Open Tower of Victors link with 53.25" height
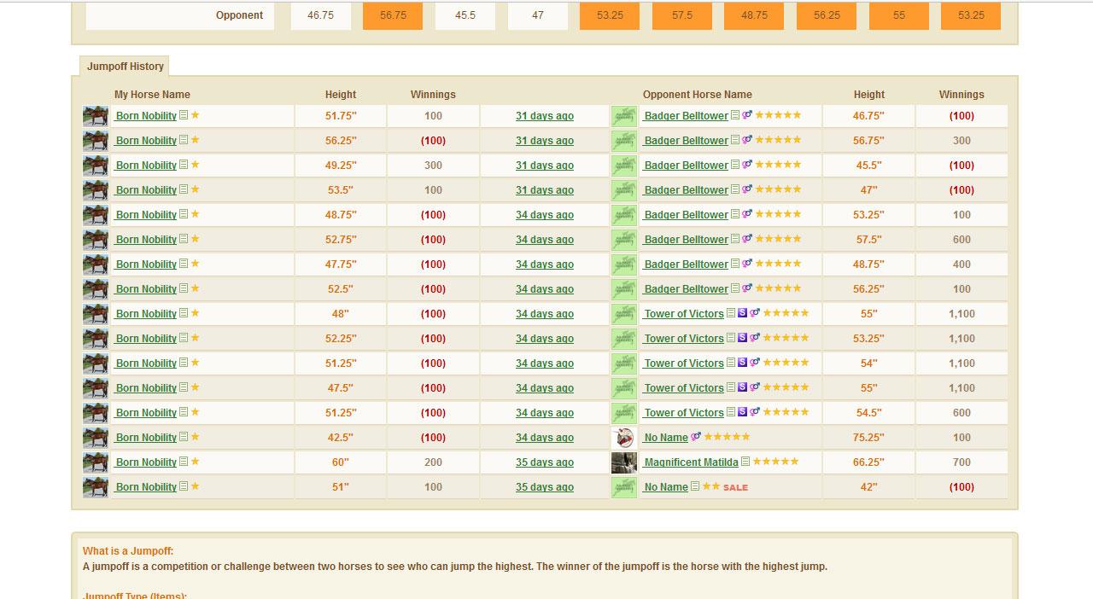This screenshot has height=599, width=1093. pos(683,339)
